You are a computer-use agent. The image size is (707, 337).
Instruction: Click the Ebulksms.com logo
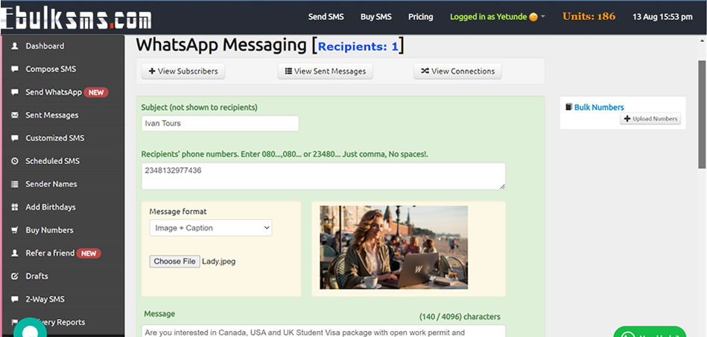pyautogui.click(x=76, y=17)
